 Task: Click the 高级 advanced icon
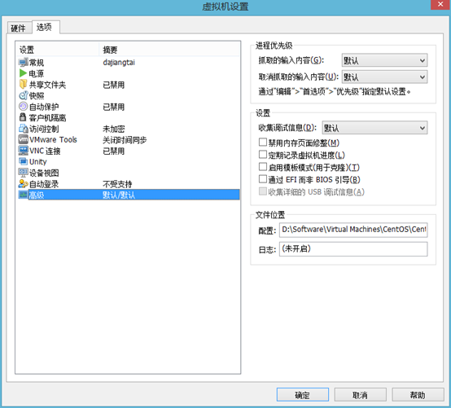23,195
